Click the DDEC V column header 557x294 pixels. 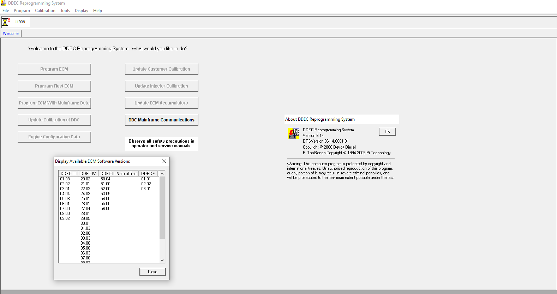148,173
